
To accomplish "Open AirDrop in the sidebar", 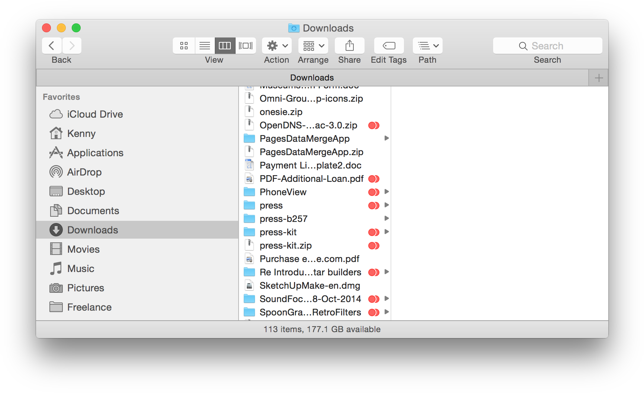I will pyautogui.click(x=84, y=172).
